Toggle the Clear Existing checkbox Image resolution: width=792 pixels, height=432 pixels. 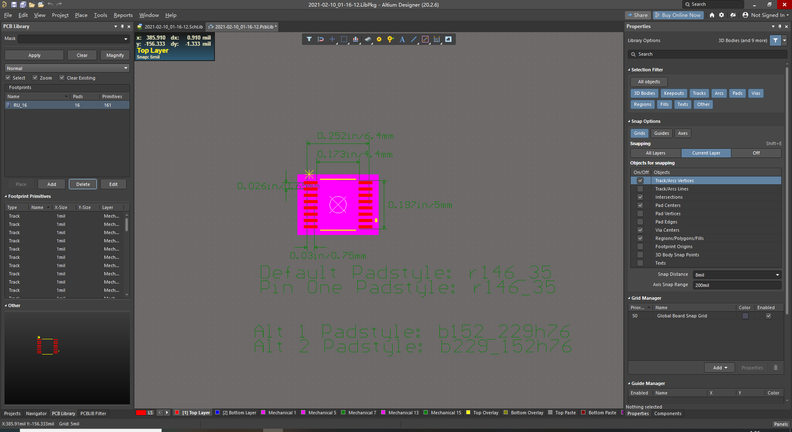pyautogui.click(x=62, y=77)
